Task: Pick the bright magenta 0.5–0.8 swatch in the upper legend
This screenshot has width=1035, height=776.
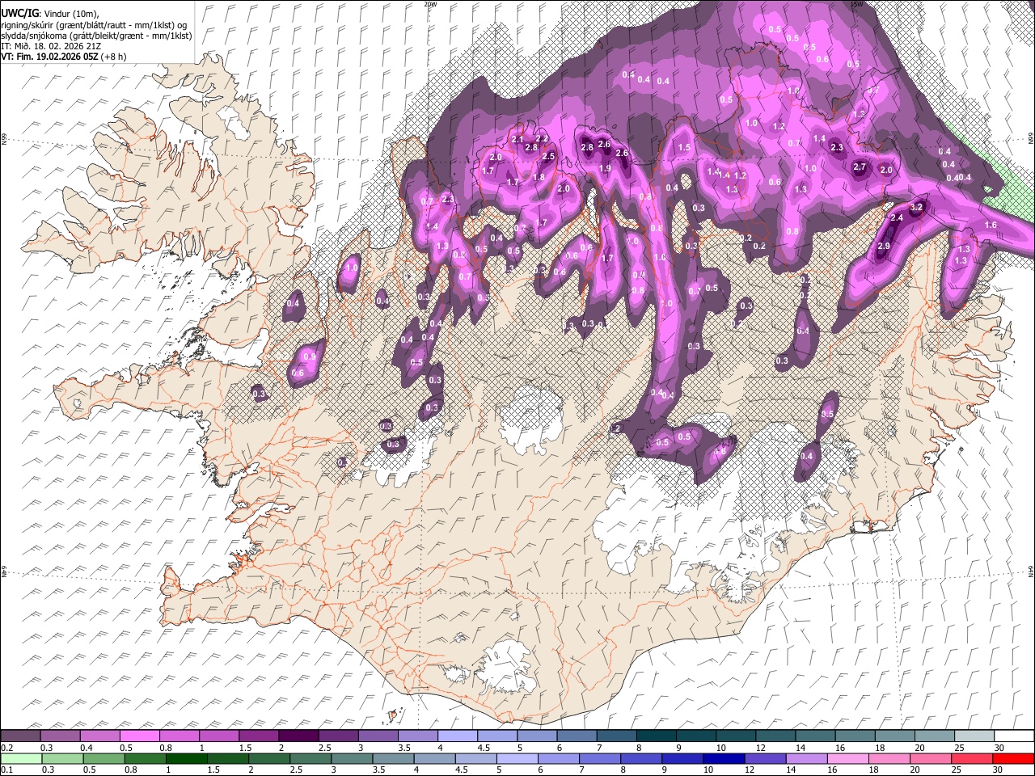Action: (x=139, y=736)
